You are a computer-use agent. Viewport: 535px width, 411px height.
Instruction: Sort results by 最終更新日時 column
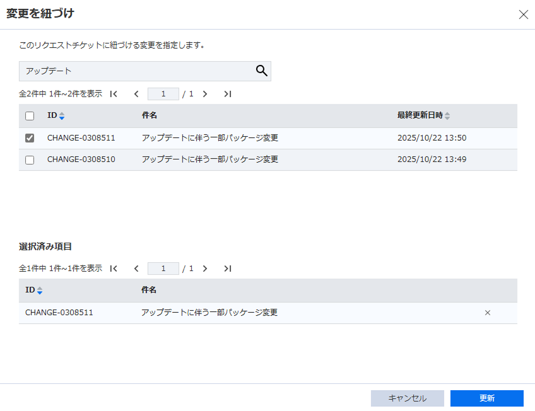pyautogui.click(x=447, y=116)
